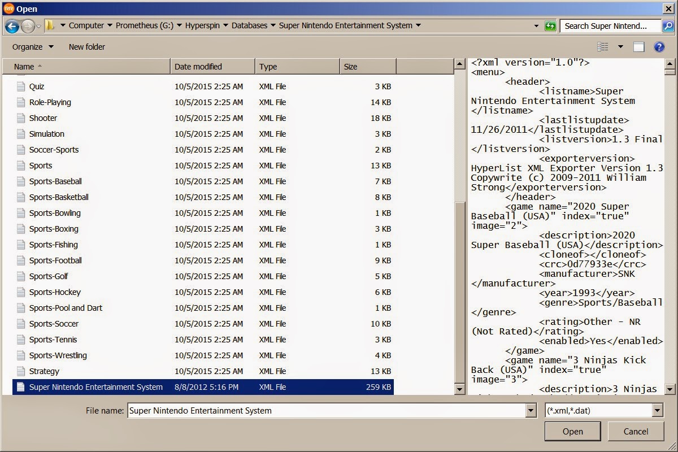Click the Back navigation arrow
Viewport: 678px width, 452px height.
(12, 25)
